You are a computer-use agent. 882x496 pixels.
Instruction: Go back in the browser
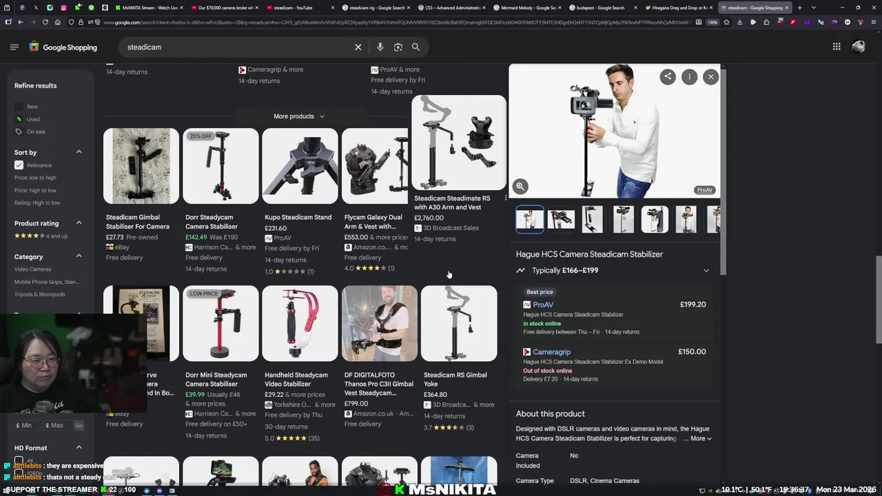coord(20,22)
